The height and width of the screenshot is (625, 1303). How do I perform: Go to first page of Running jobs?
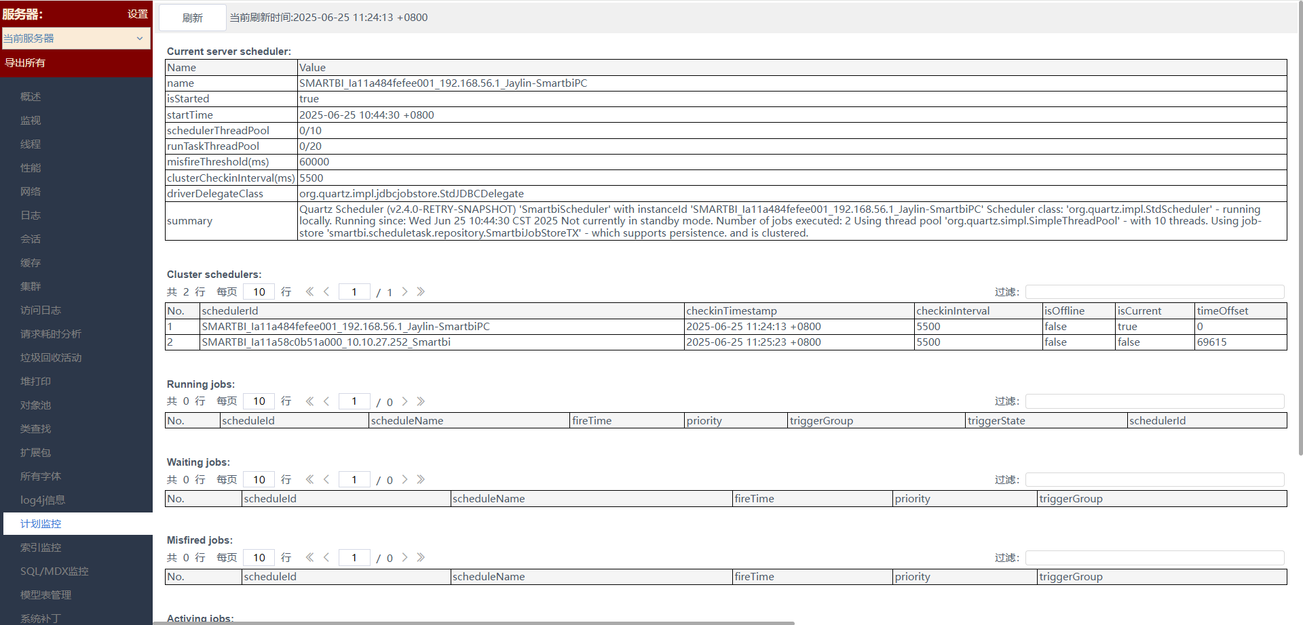click(x=309, y=401)
